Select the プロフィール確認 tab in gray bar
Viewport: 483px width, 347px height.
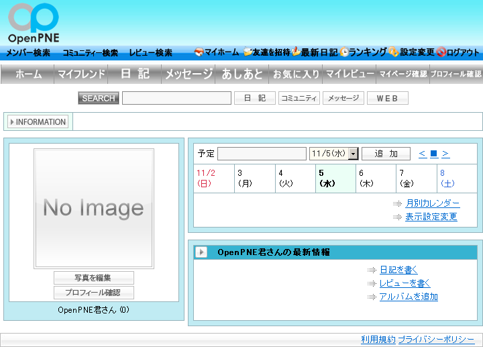(456, 74)
